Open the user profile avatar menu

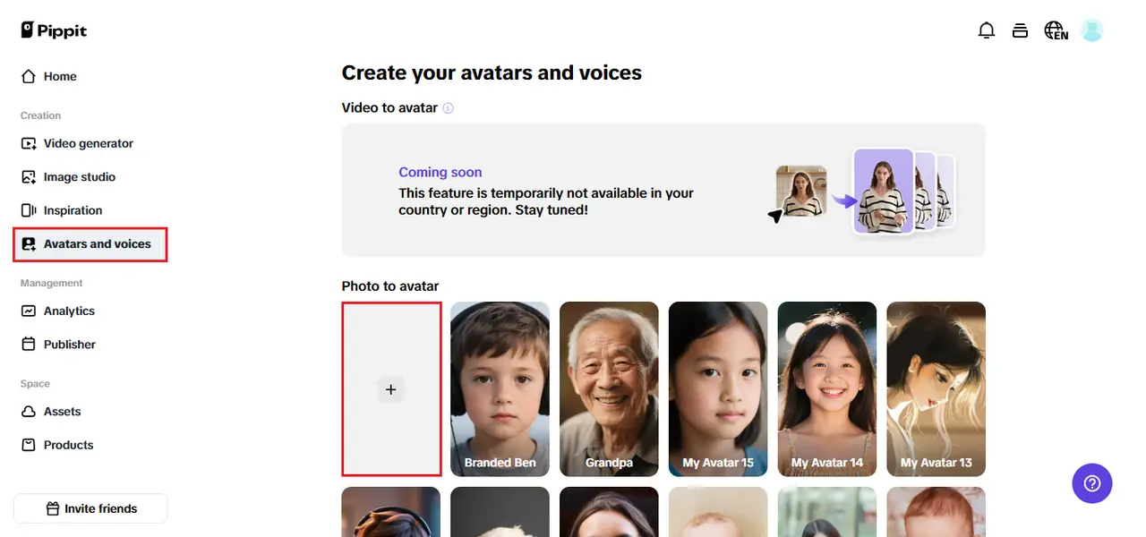coord(1091,30)
